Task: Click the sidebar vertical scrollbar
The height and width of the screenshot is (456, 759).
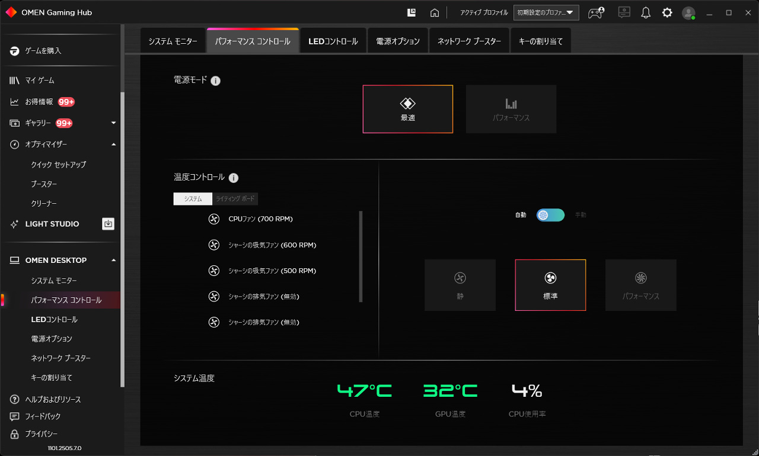Action: click(x=123, y=240)
